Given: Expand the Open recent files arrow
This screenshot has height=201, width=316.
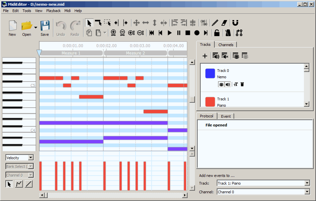Looking at the screenshot, I should (36, 28).
